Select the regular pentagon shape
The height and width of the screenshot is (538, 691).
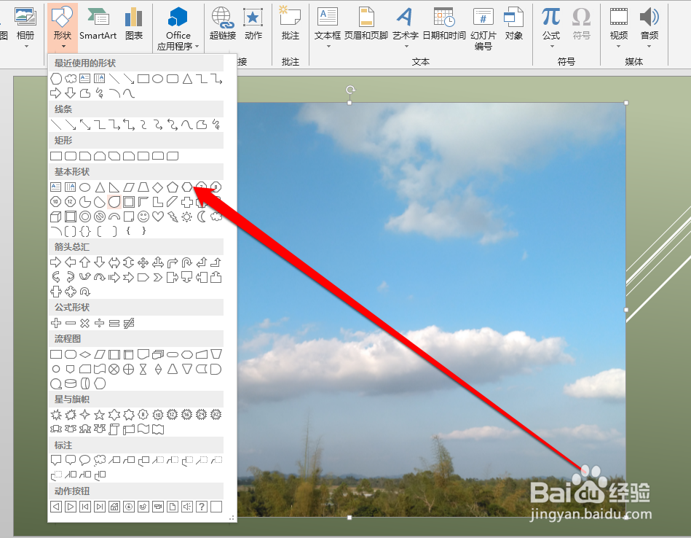173,187
